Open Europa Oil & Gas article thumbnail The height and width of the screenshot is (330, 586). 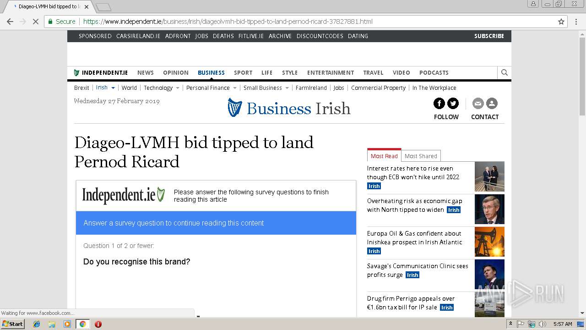(489, 242)
